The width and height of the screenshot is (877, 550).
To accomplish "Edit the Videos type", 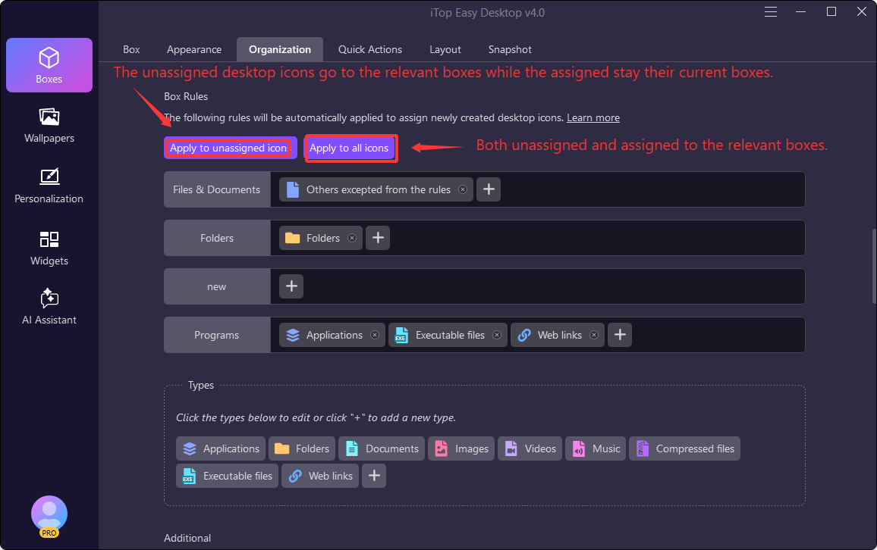I will point(530,448).
